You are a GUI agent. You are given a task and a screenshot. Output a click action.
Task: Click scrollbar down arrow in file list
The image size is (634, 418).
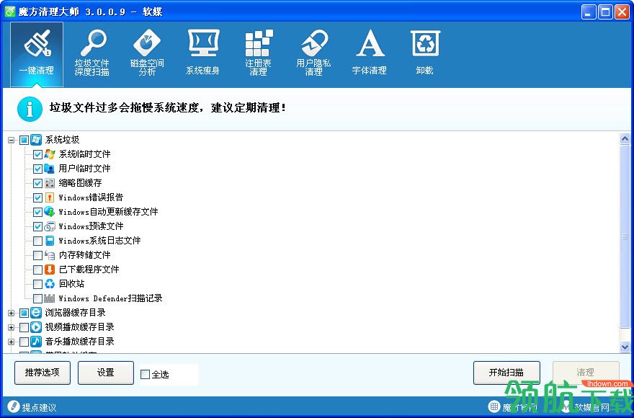[x=625, y=347]
